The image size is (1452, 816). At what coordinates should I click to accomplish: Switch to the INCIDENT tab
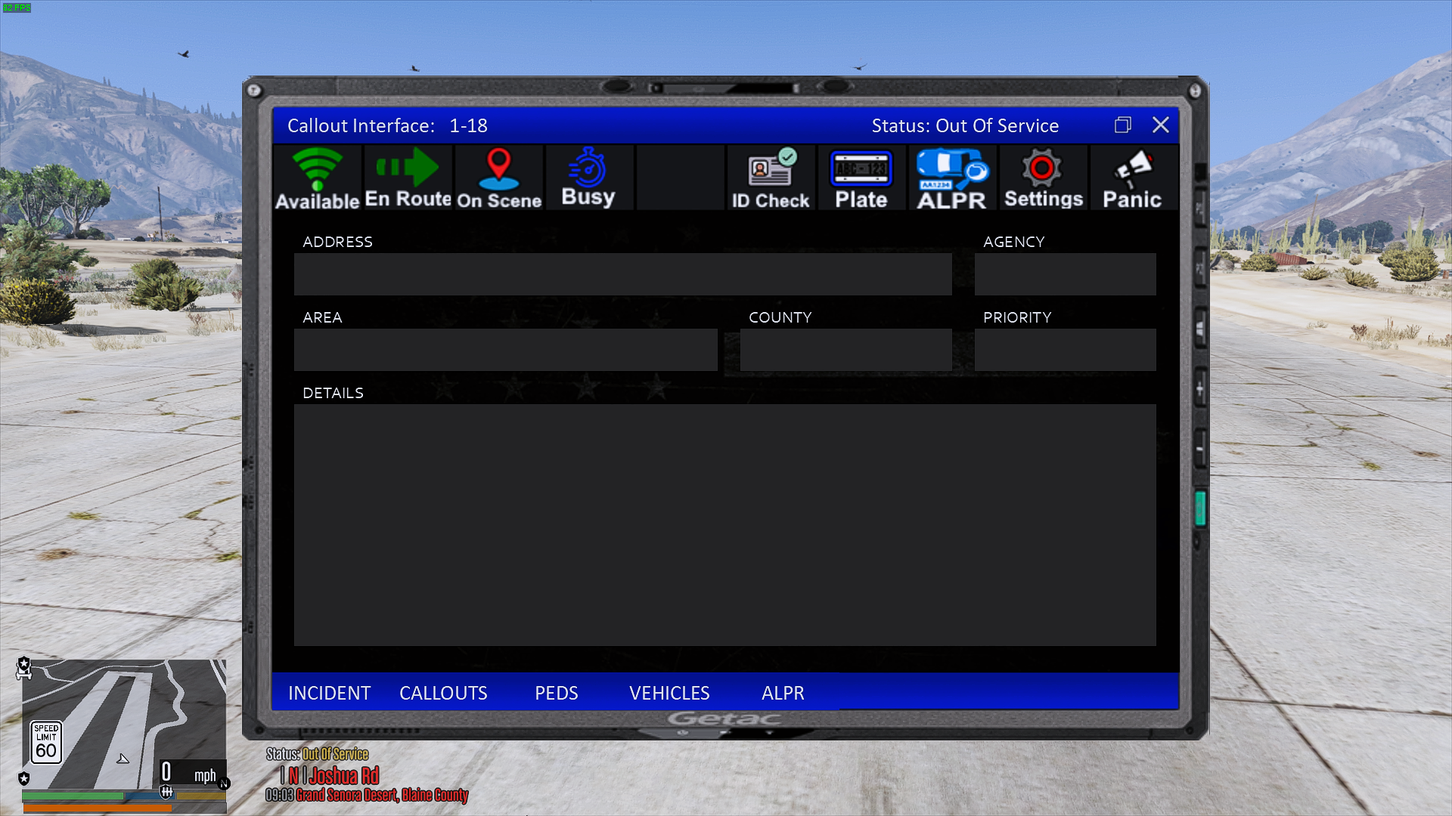pyautogui.click(x=329, y=693)
